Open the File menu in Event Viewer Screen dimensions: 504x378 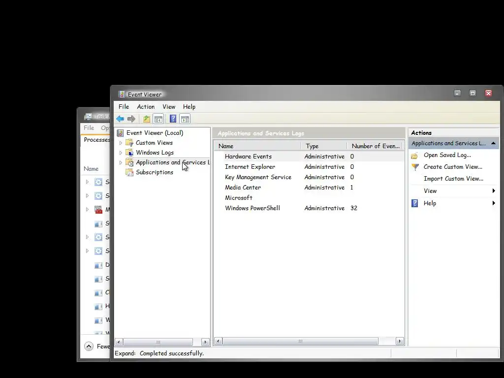124,107
